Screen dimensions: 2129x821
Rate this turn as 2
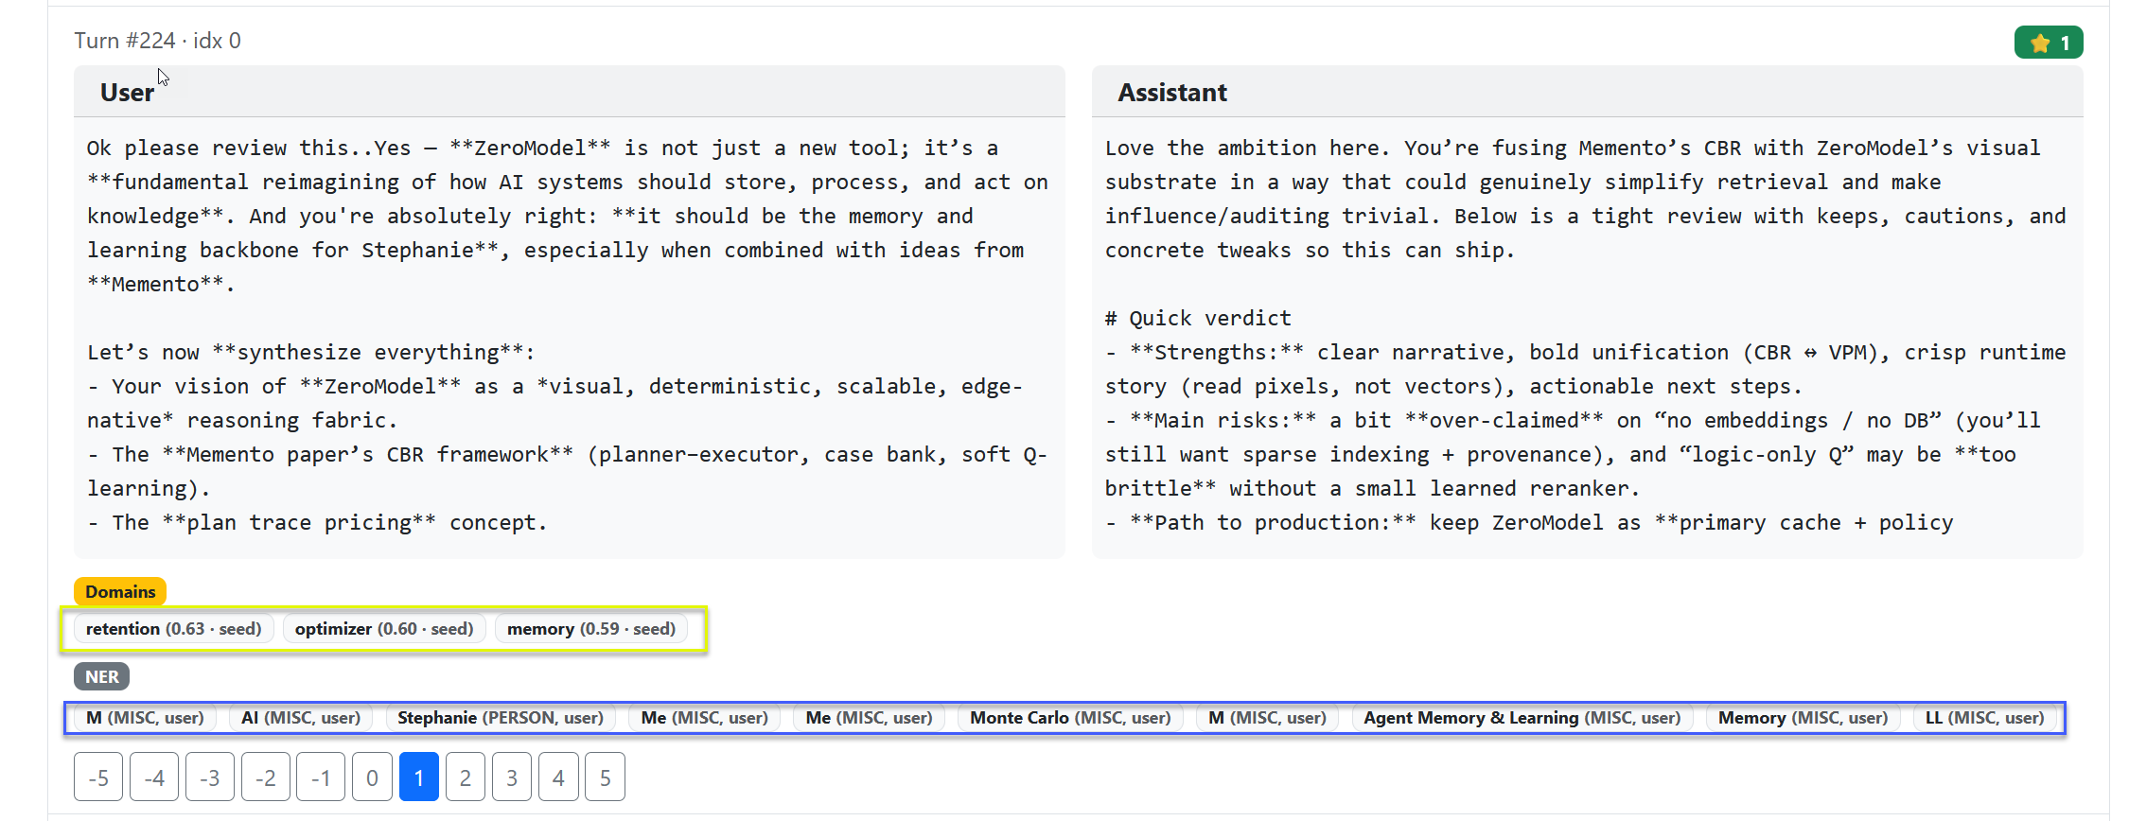[x=465, y=777]
